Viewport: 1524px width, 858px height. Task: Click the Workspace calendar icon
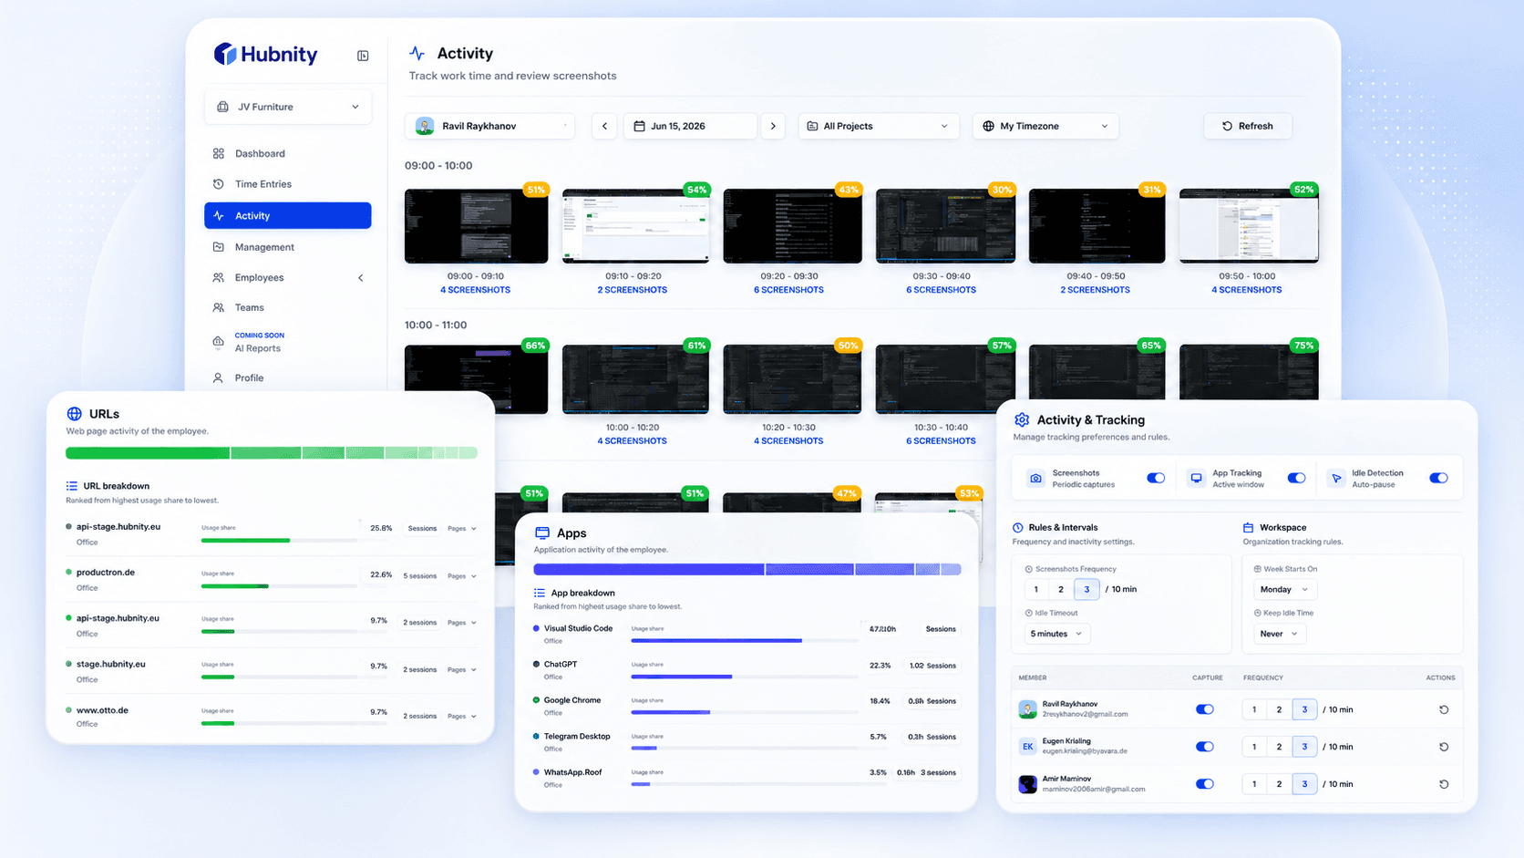(1249, 527)
